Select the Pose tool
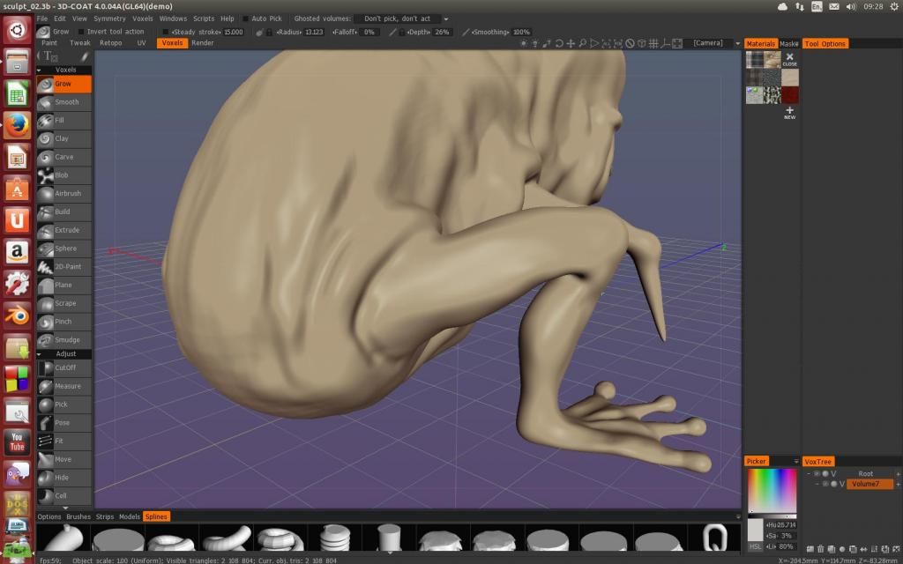 62,423
